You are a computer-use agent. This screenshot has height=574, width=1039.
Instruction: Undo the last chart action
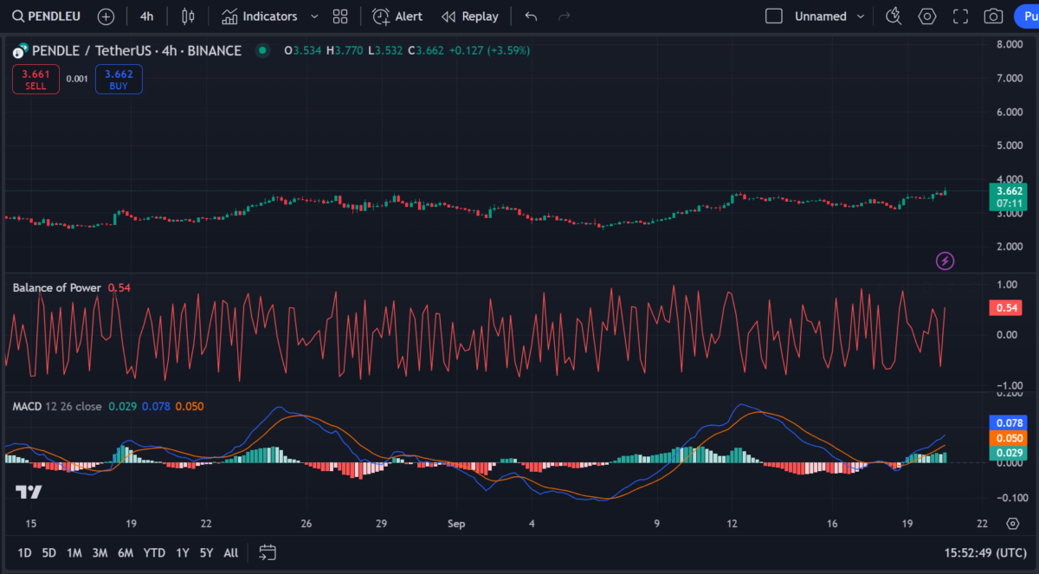[531, 16]
